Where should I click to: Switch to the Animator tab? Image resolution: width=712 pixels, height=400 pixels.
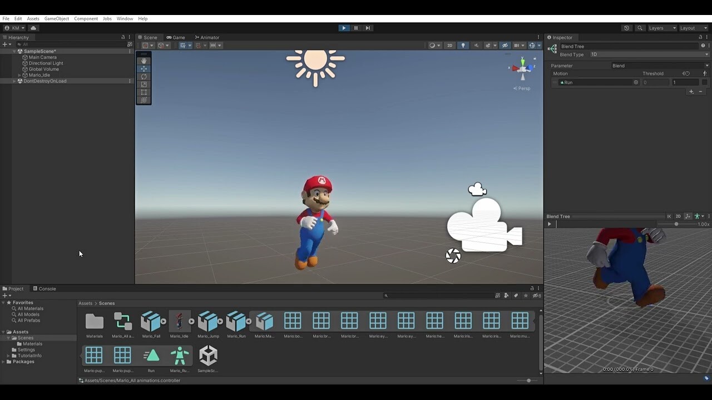[x=207, y=37]
